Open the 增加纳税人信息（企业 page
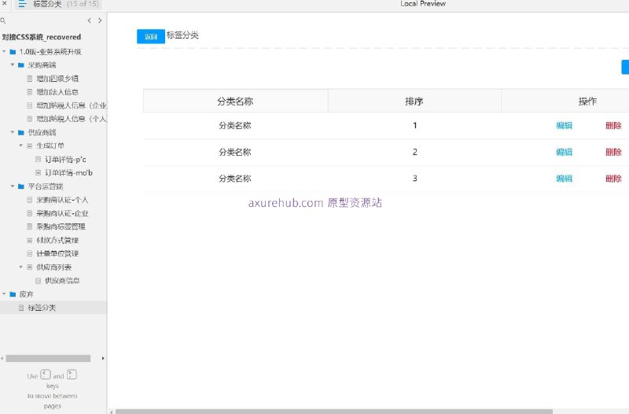This screenshot has width=629, height=414. 72,105
